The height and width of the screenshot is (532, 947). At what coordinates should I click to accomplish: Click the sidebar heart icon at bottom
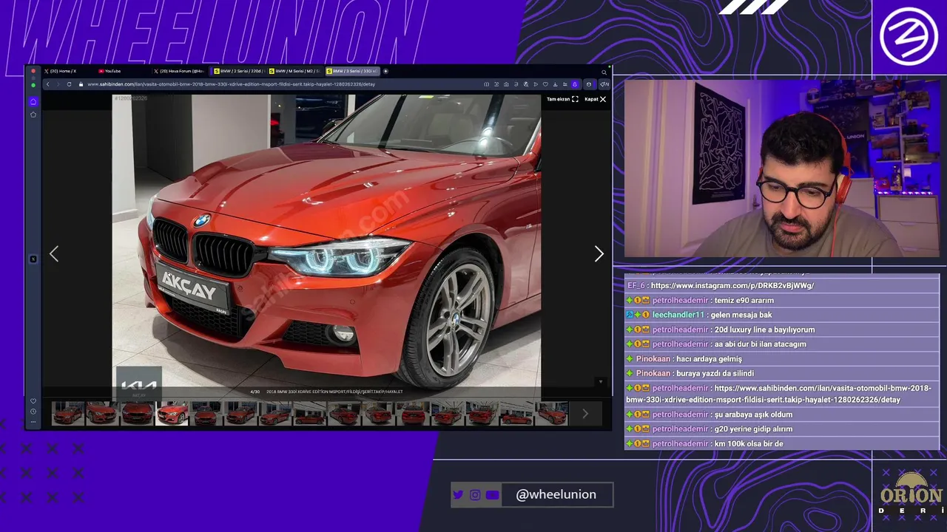coord(33,401)
